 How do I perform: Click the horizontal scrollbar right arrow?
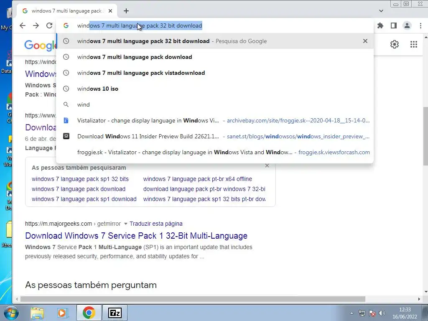(419, 299)
